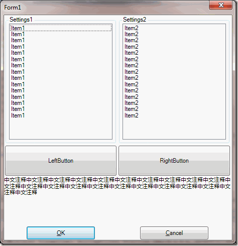Screen dimensions: 238x246
Task: Click the LeftButton button
Action: click(x=61, y=161)
